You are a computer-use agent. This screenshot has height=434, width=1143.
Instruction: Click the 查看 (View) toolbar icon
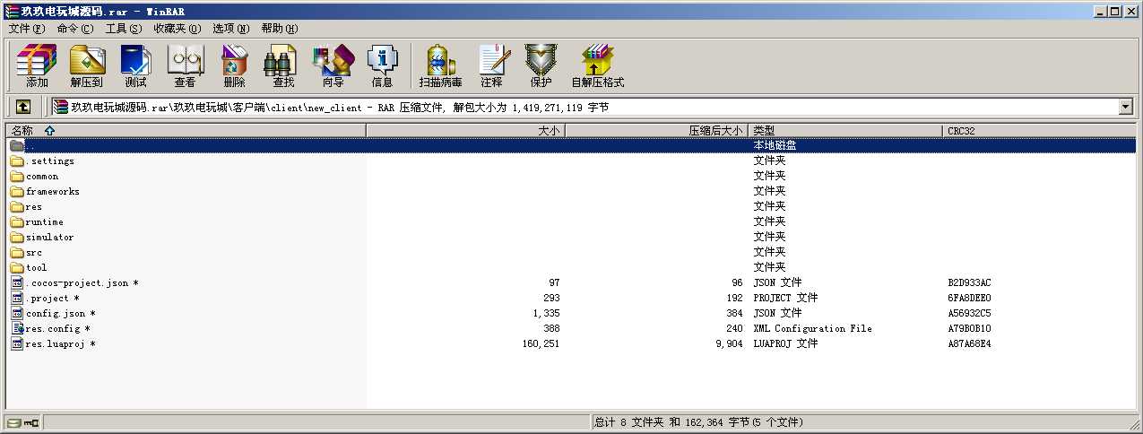[x=185, y=65]
